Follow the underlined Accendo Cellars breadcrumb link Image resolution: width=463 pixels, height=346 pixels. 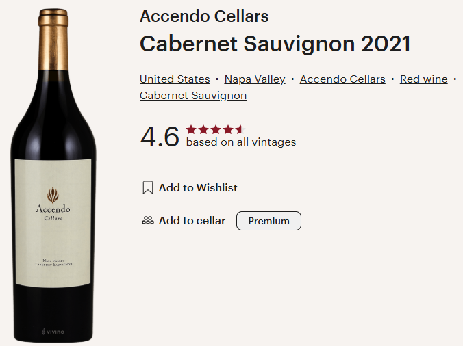[x=342, y=79]
